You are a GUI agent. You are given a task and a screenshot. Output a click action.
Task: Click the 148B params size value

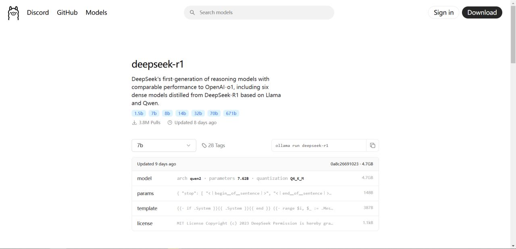coord(368,193)
